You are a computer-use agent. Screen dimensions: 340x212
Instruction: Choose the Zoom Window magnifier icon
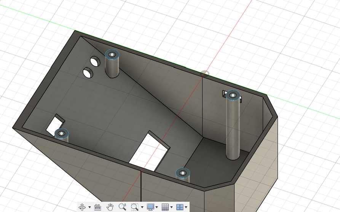(134, 207)
